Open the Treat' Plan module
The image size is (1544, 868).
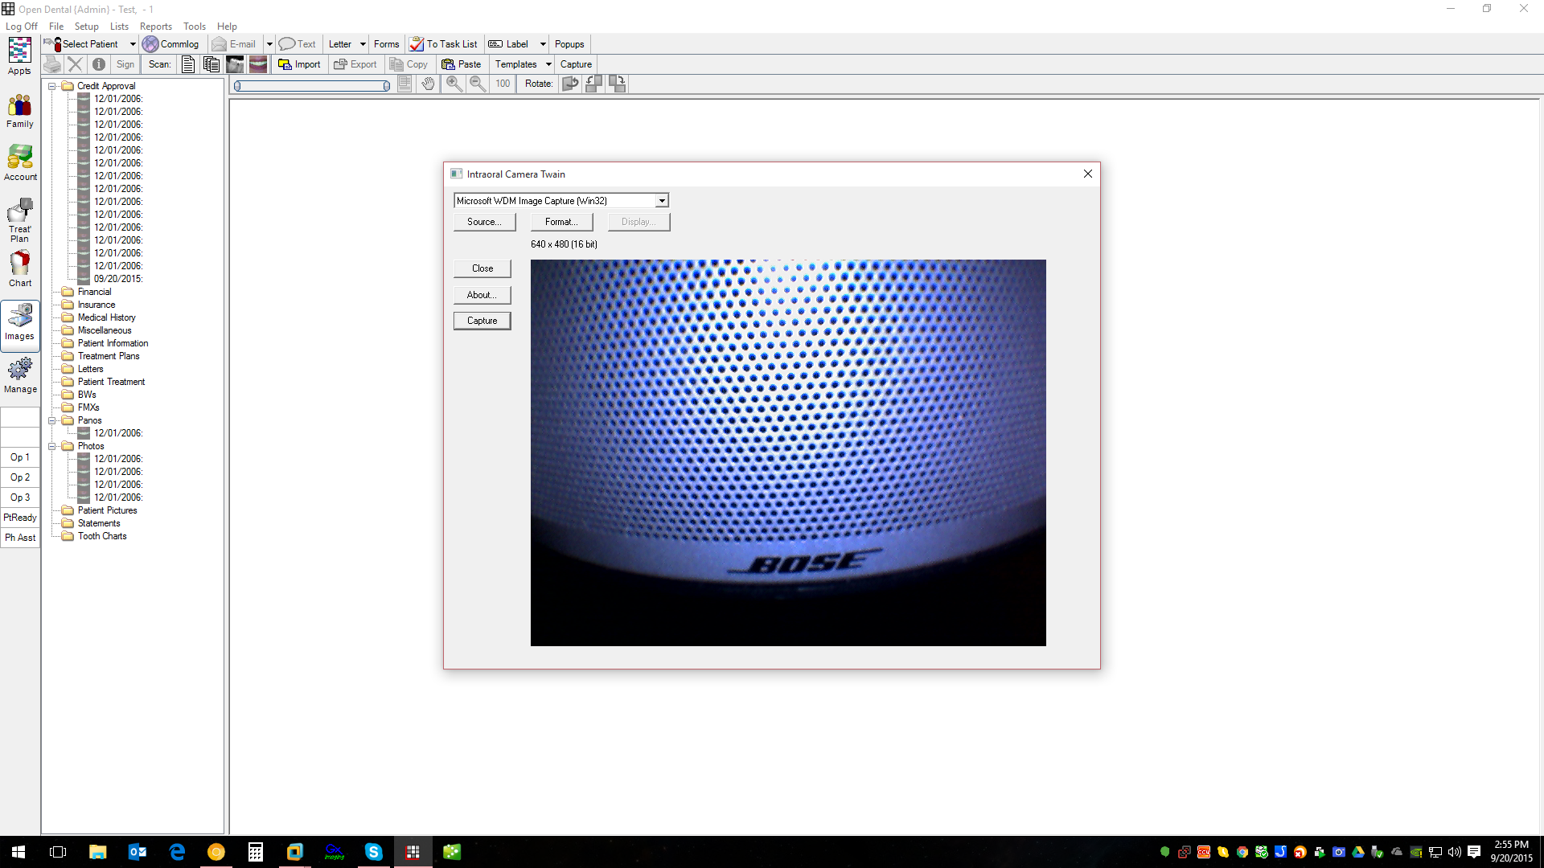(19, 220)
